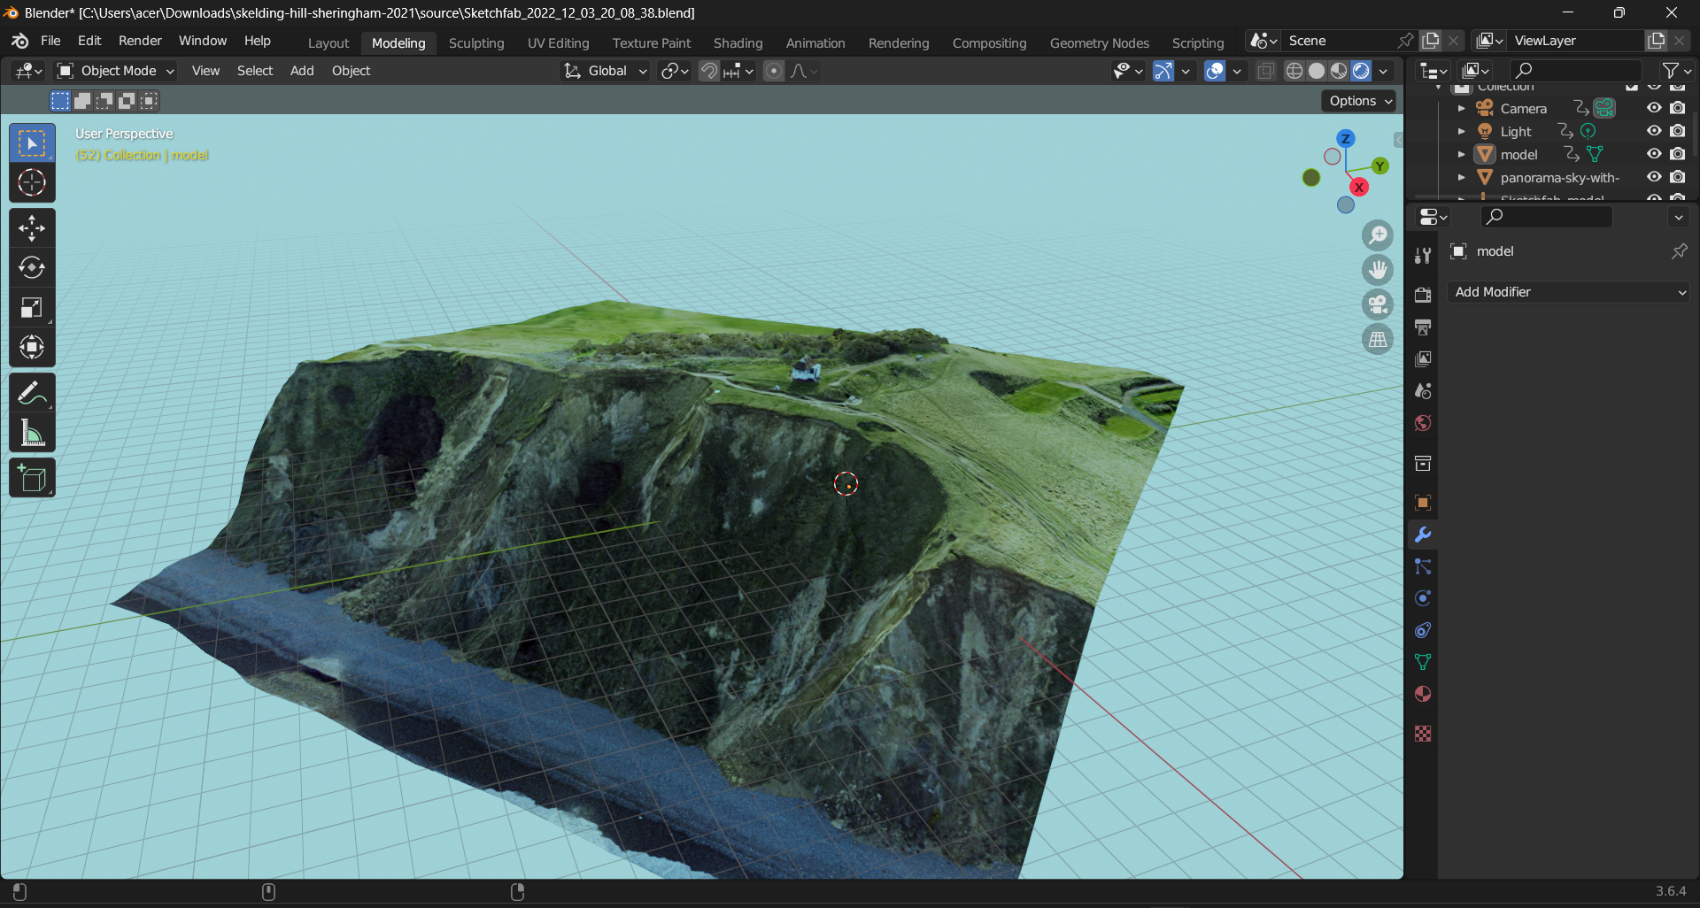The height and width of the screenshot is (908, 1700).
Task: Select the Move tool
Action: tap(33, 228)
